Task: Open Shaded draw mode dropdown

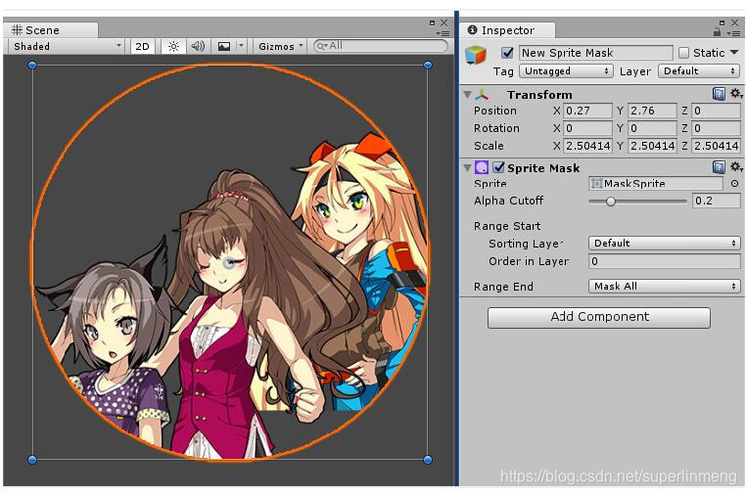Action: point(67,46)
